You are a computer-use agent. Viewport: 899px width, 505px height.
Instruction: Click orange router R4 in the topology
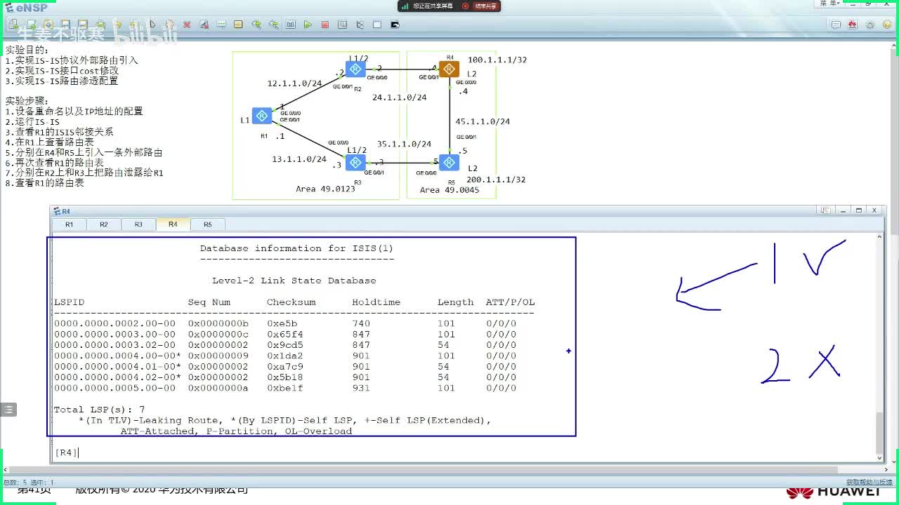click(x=449, y=69)
